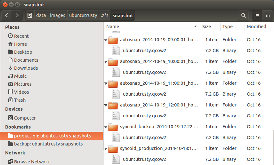Sort by the Name column header

pos(152,27)
